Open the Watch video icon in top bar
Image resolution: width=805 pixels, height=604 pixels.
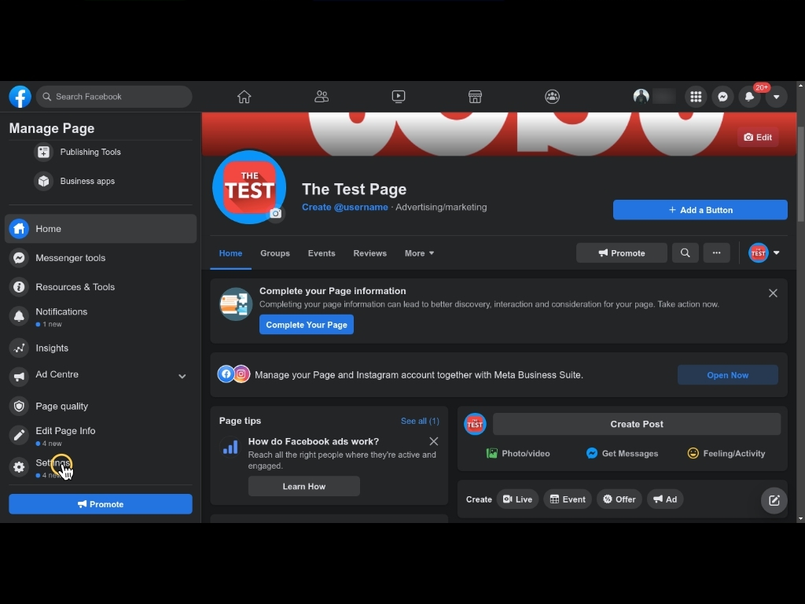tap(399, 97)
